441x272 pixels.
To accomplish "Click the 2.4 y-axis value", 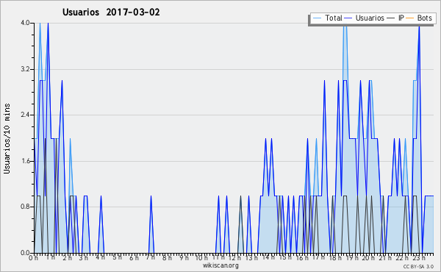I will click(25, 115).
